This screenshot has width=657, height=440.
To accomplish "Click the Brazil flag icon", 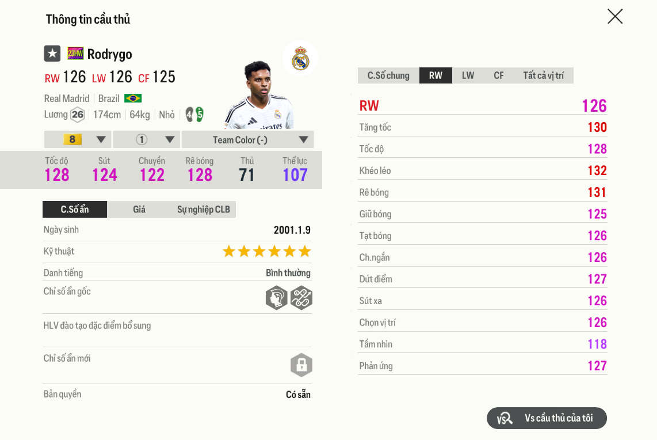I will point(133,98).
